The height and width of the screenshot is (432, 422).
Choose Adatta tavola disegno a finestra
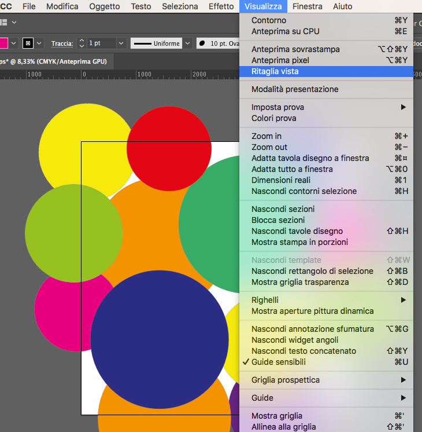pos(326,158)
